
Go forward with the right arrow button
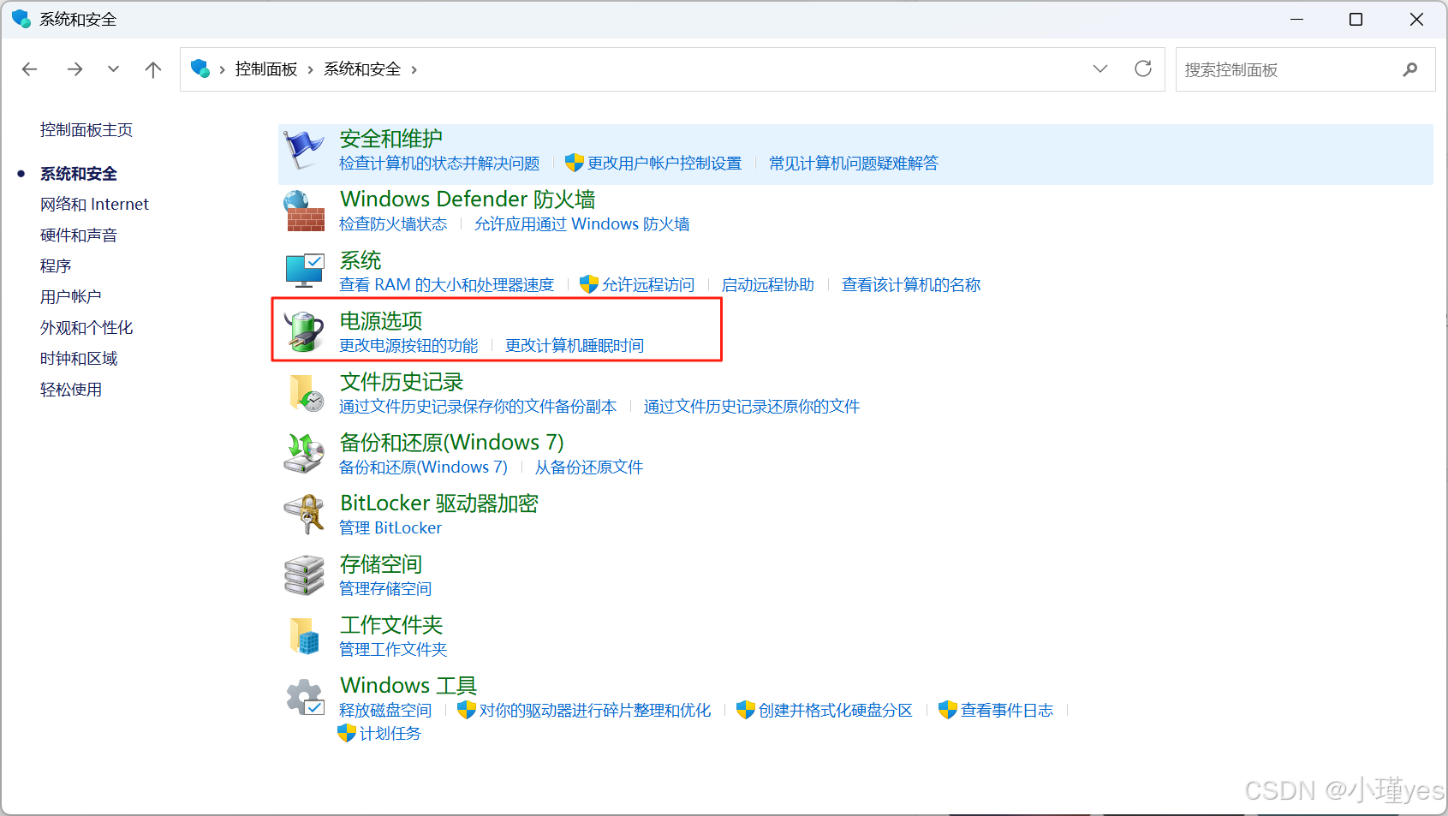click(x=75, y=69)
